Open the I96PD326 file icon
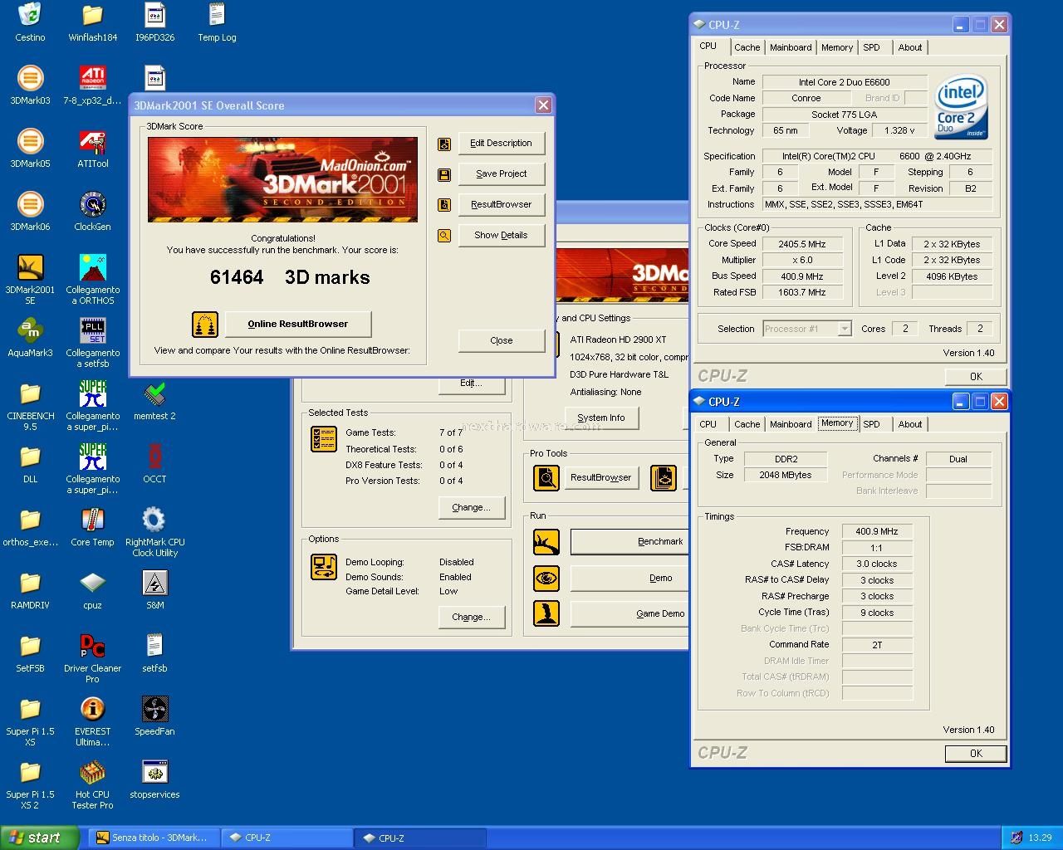The width and height of the screenshot is (1063, 850). pos(154,15)
